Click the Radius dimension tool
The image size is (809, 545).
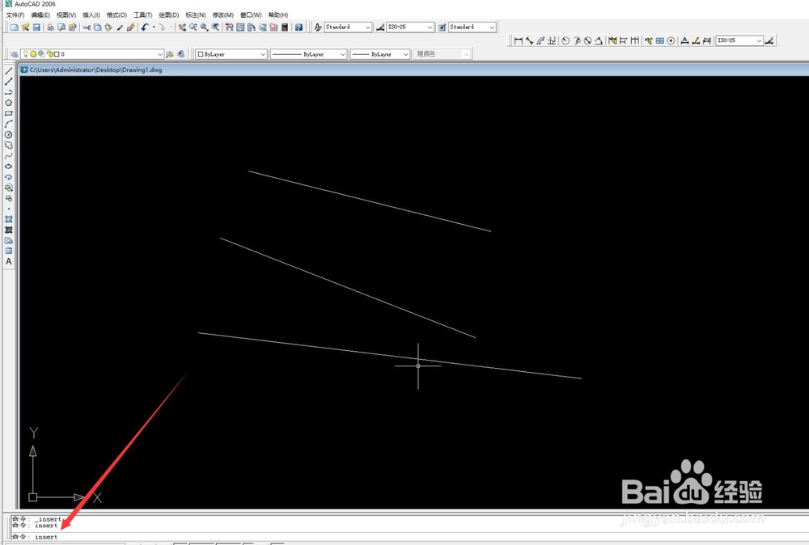565,40
